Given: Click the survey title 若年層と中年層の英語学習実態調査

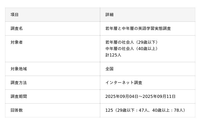Looking at the screenshot, I should tap(138, 28).
